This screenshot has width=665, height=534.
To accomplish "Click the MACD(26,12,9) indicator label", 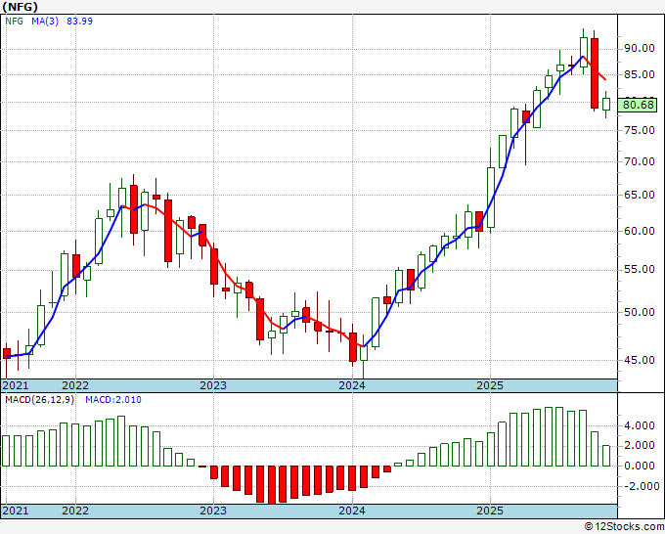I will click(39, 400).
